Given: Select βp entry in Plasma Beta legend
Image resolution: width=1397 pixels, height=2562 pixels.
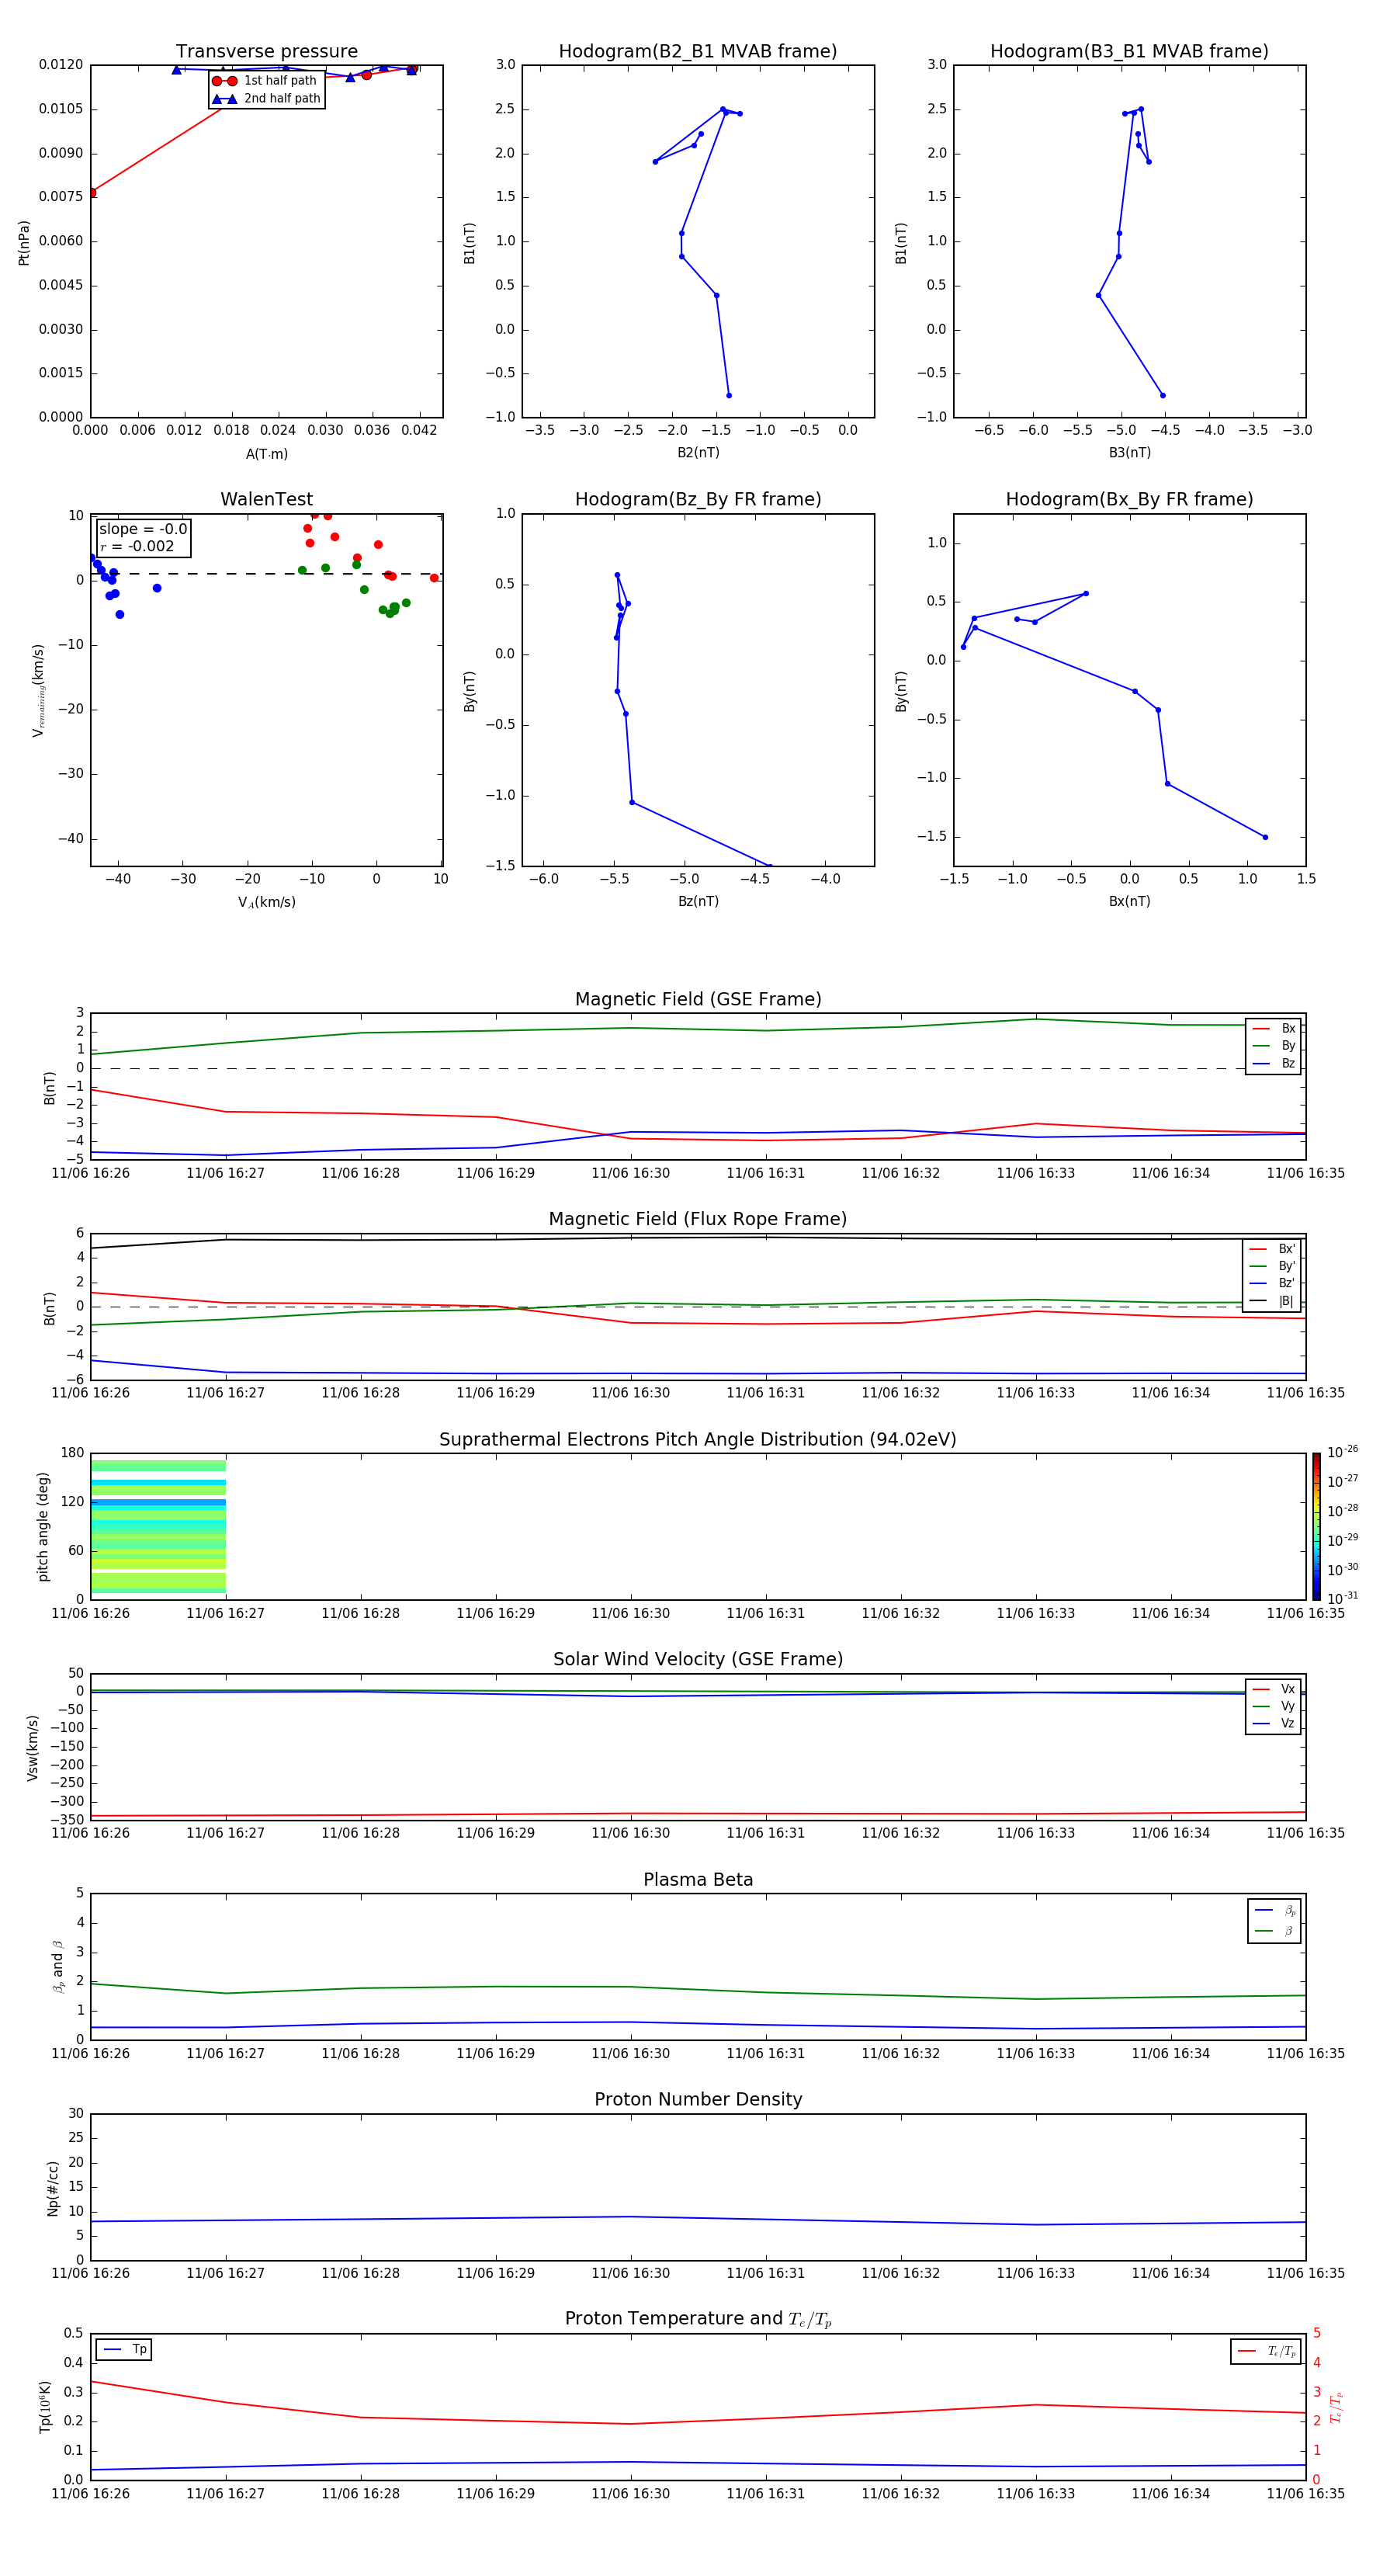Looking at the screenshot, I should click(x=1274, y=1911).
